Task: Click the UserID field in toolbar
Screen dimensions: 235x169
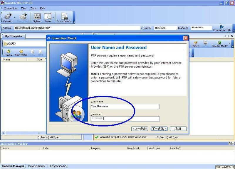Action: (x=165, y=28)
